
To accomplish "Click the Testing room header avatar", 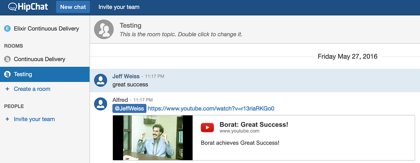I will pos(104,29).
